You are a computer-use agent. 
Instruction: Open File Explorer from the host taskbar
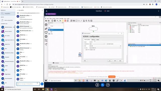click(x=43, y=89)
